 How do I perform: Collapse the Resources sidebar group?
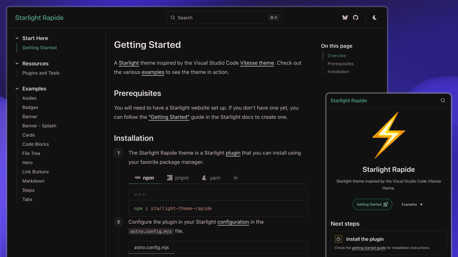(x=32, y=63)
